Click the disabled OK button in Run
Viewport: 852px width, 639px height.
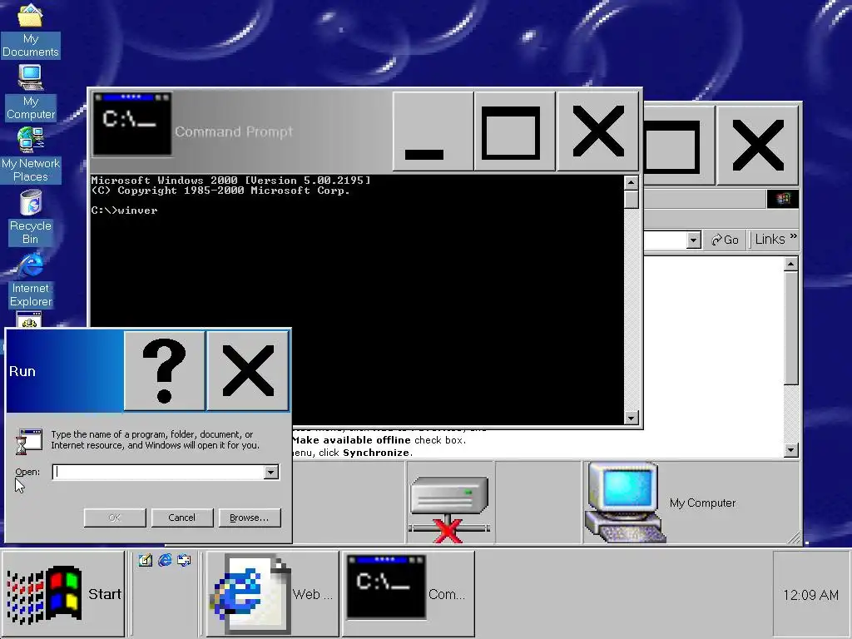tap(115, 518)
